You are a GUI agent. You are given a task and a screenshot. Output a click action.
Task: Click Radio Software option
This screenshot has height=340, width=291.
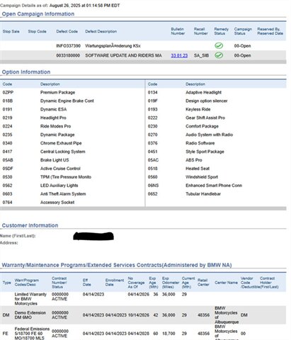point(200,143)
